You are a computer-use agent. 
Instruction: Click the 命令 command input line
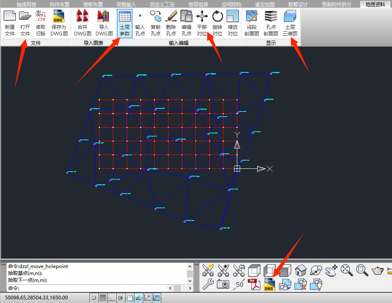(x=87, y=288)
